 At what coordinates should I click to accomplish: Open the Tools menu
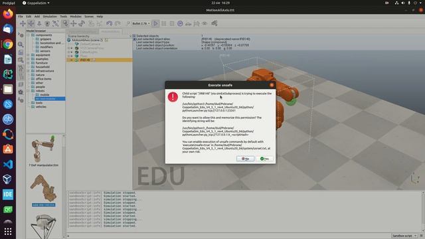[x=64, y=17]
